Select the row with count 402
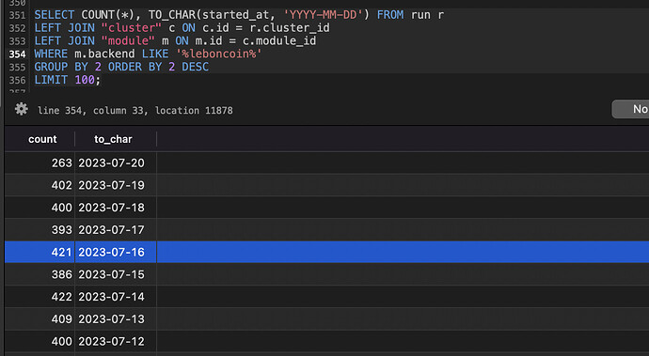 tap(327, 185)
